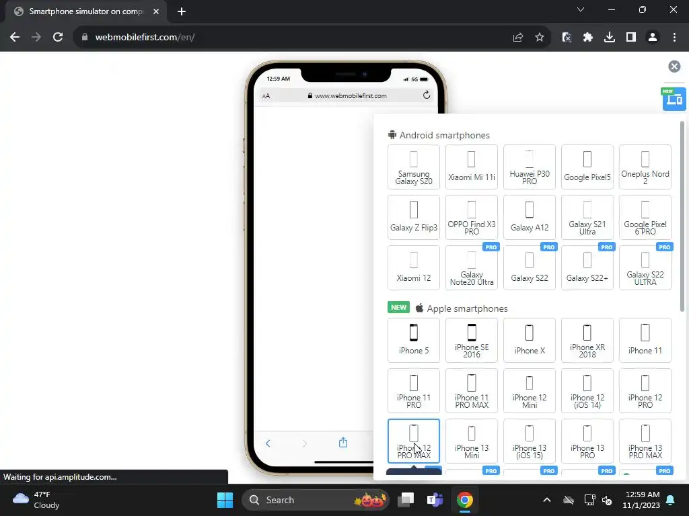Open a new Chrome tab
Viewport: 689px width, 516px height.
[182, 11]
